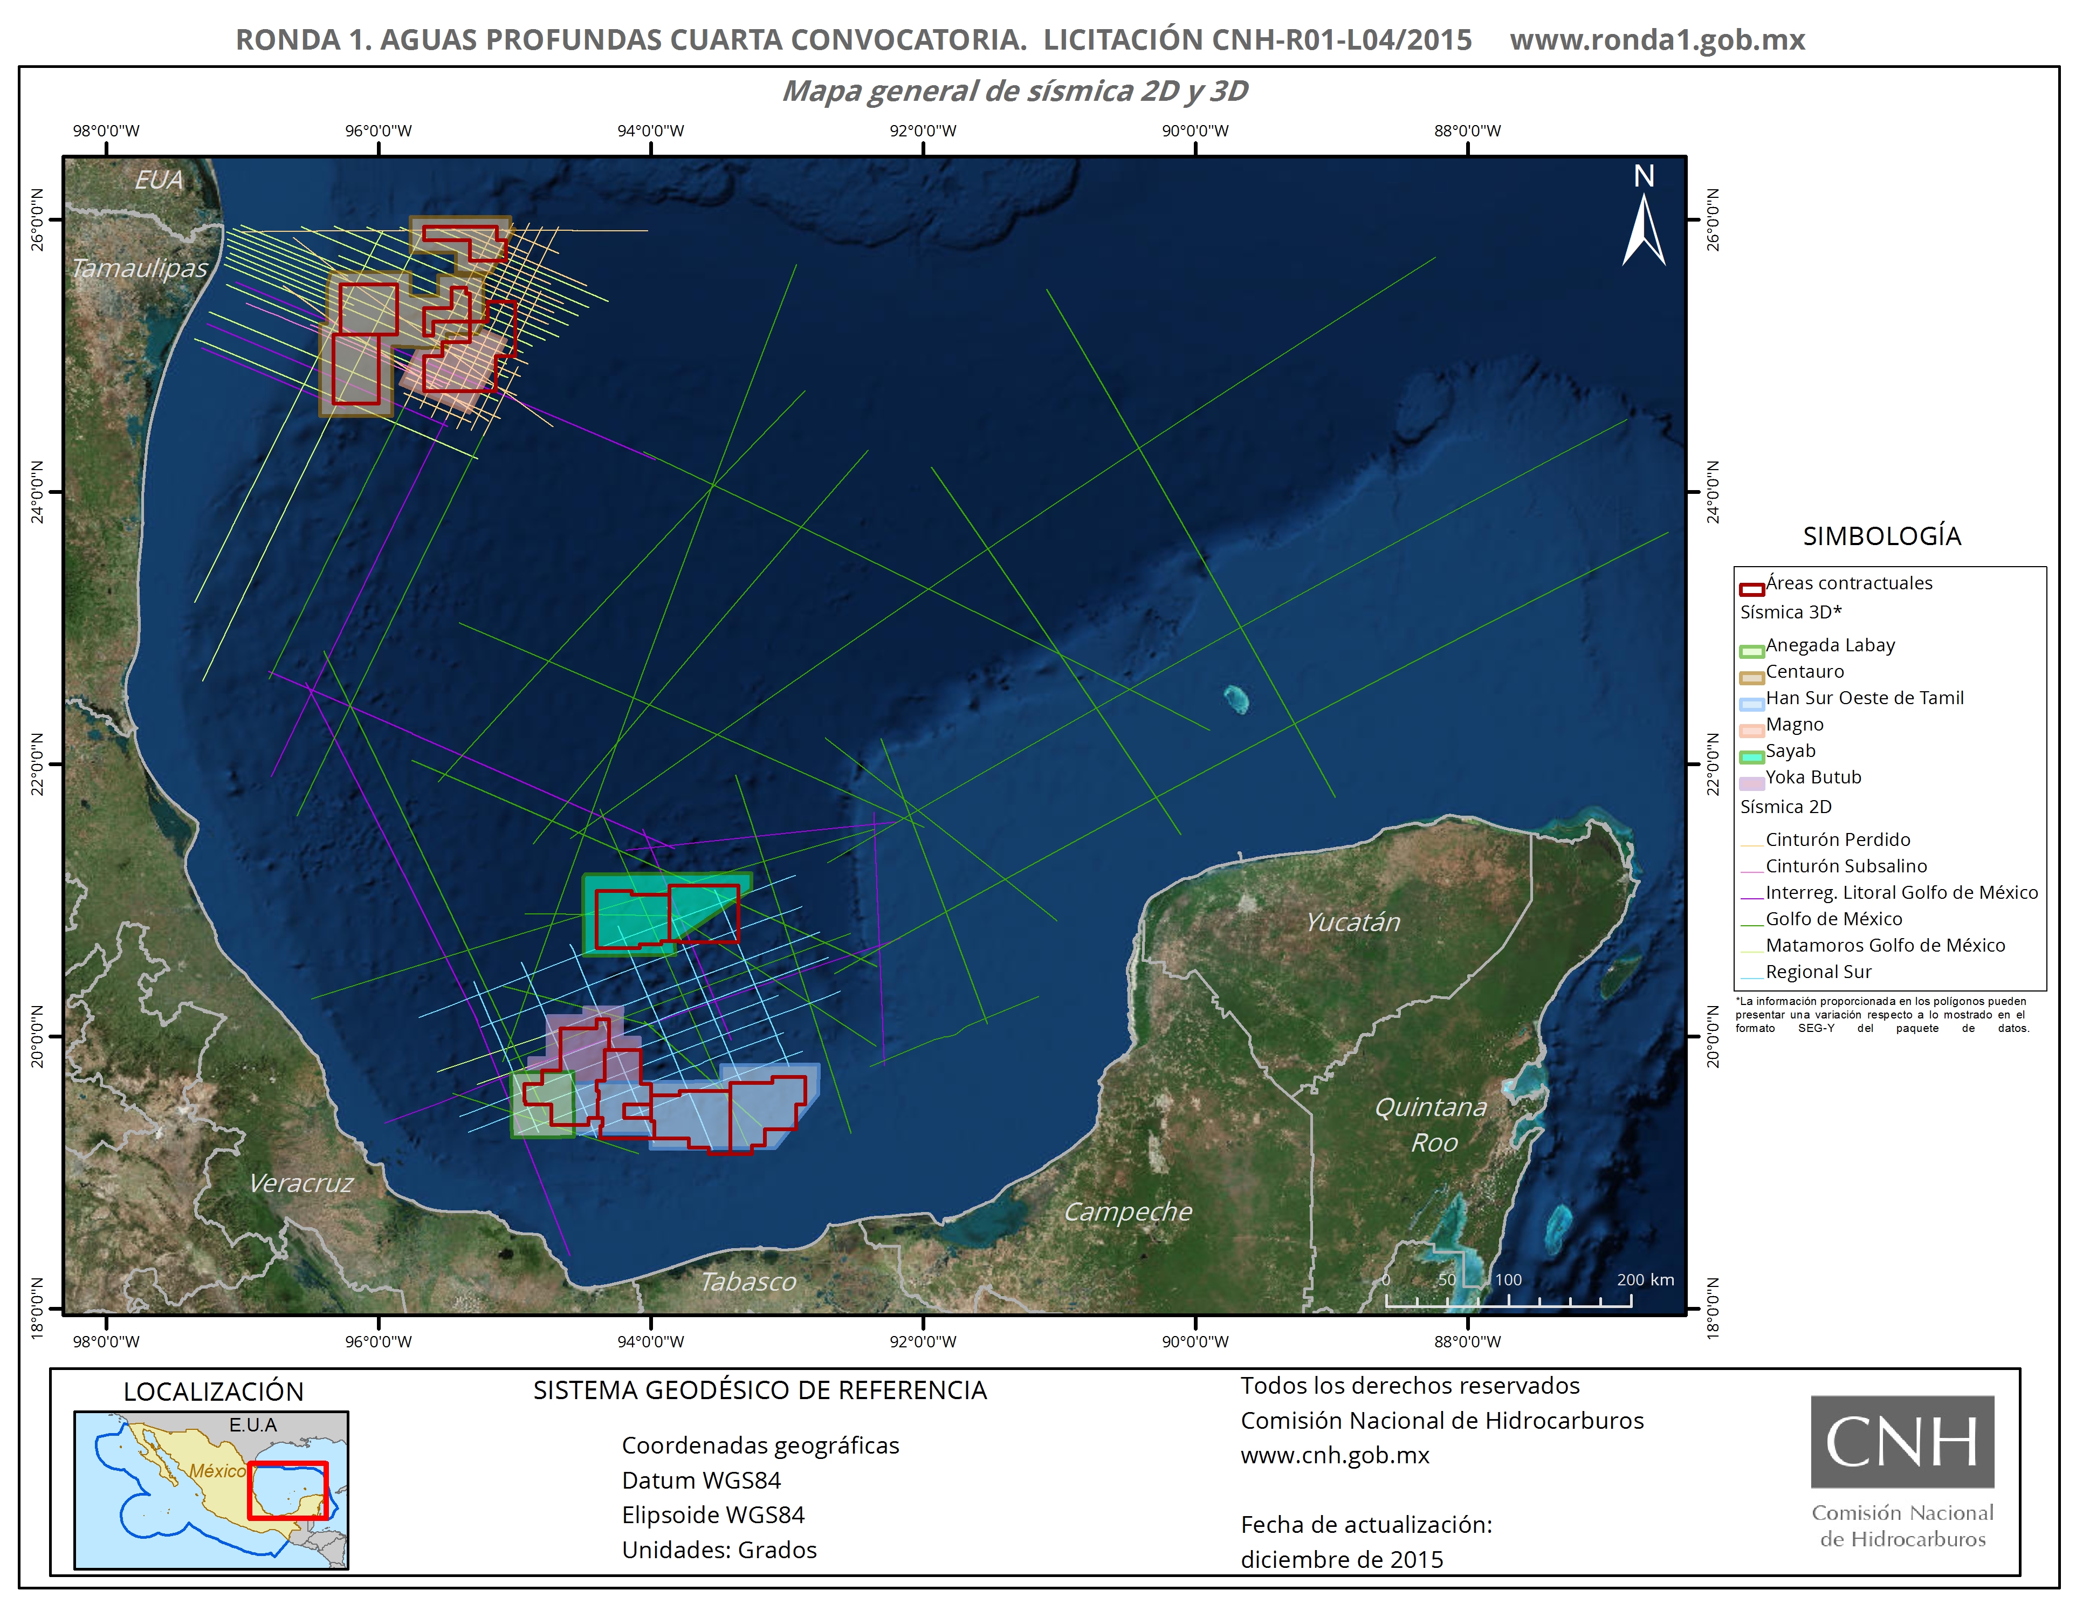The height and width of the screenshot is (1604, 2076).
Task: Click the map subtitle Mapa general de sísmica
Action: (x=1014, y=91)
